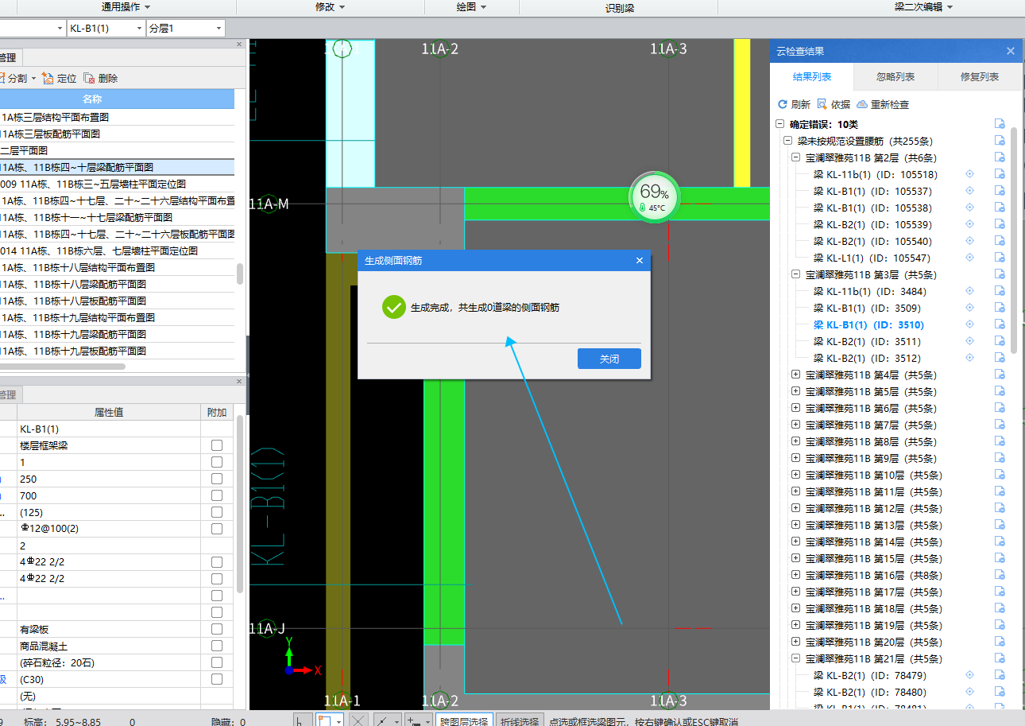Locate beam KL-B2(1) ID 3512 target icon
This screenshot has height=726, width=1025.
coord(969,358)
